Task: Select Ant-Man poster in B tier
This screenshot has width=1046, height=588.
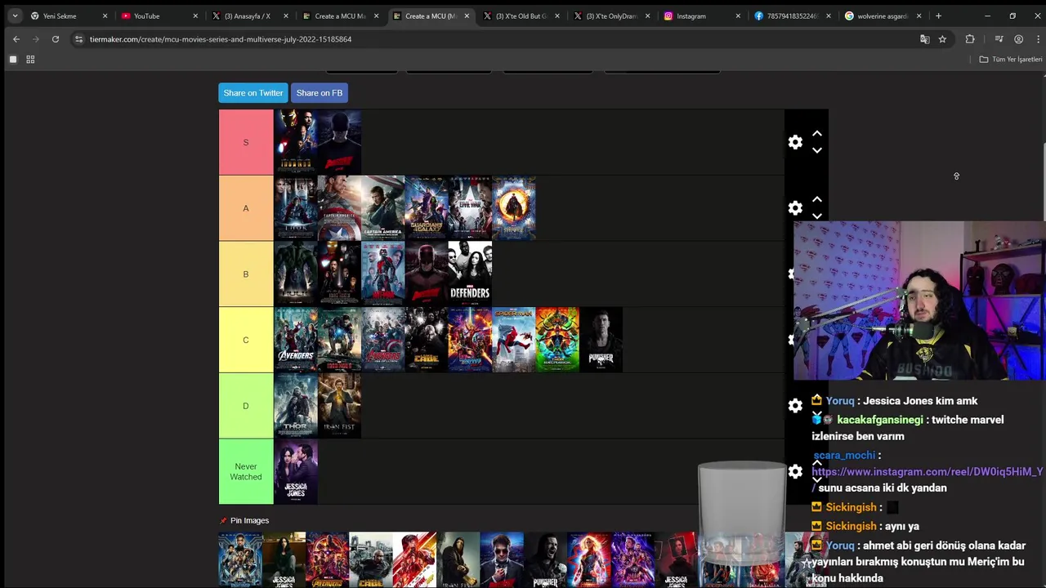Action: tap(383, 274)
